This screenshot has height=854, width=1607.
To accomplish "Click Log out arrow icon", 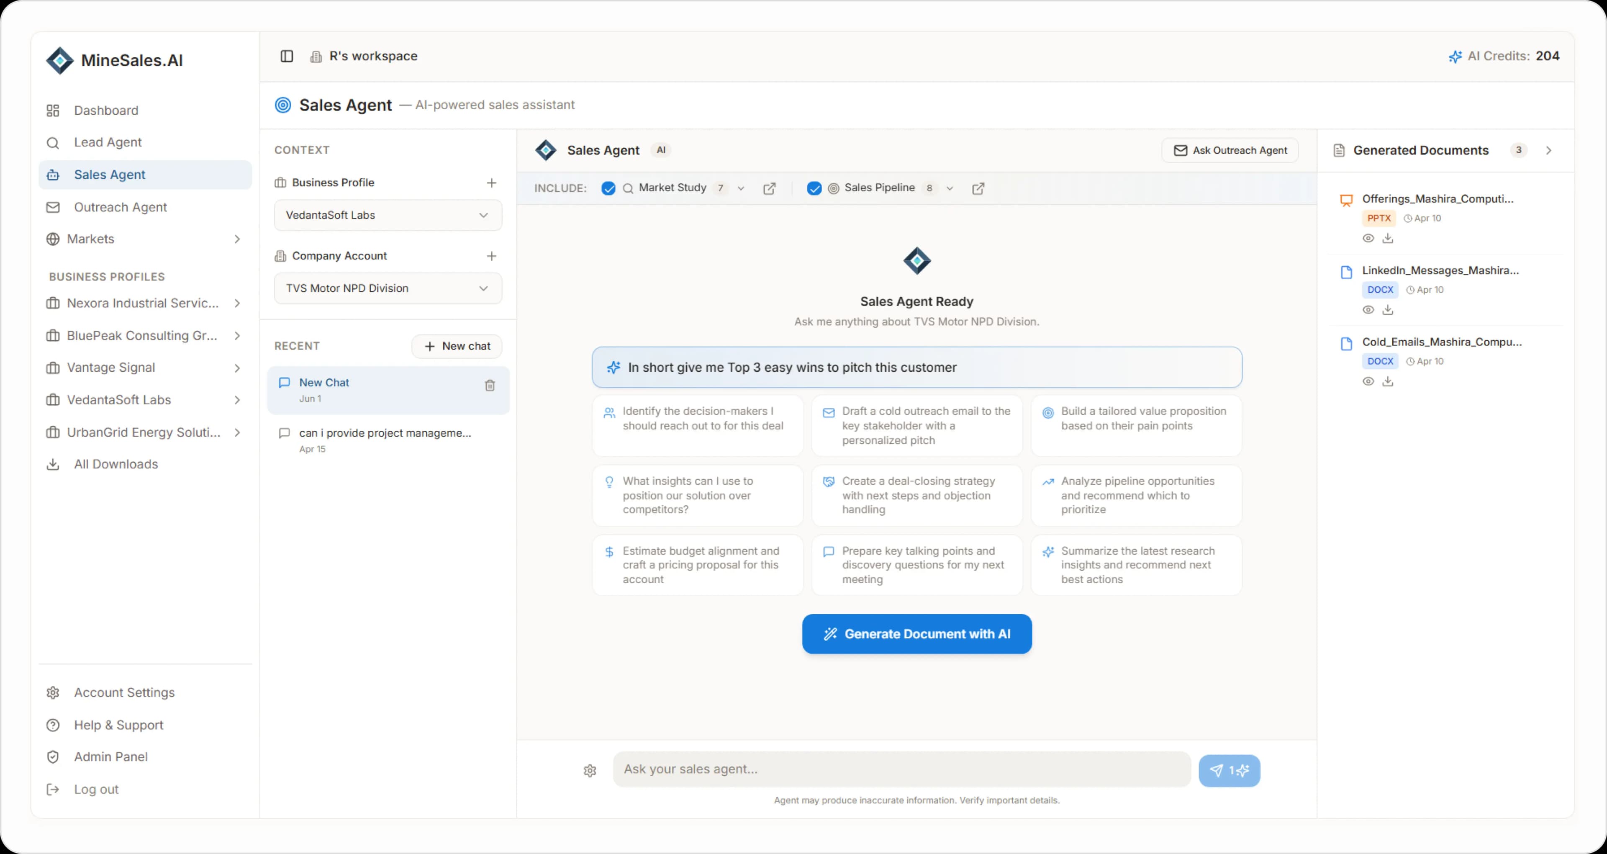I will (53, 790).
